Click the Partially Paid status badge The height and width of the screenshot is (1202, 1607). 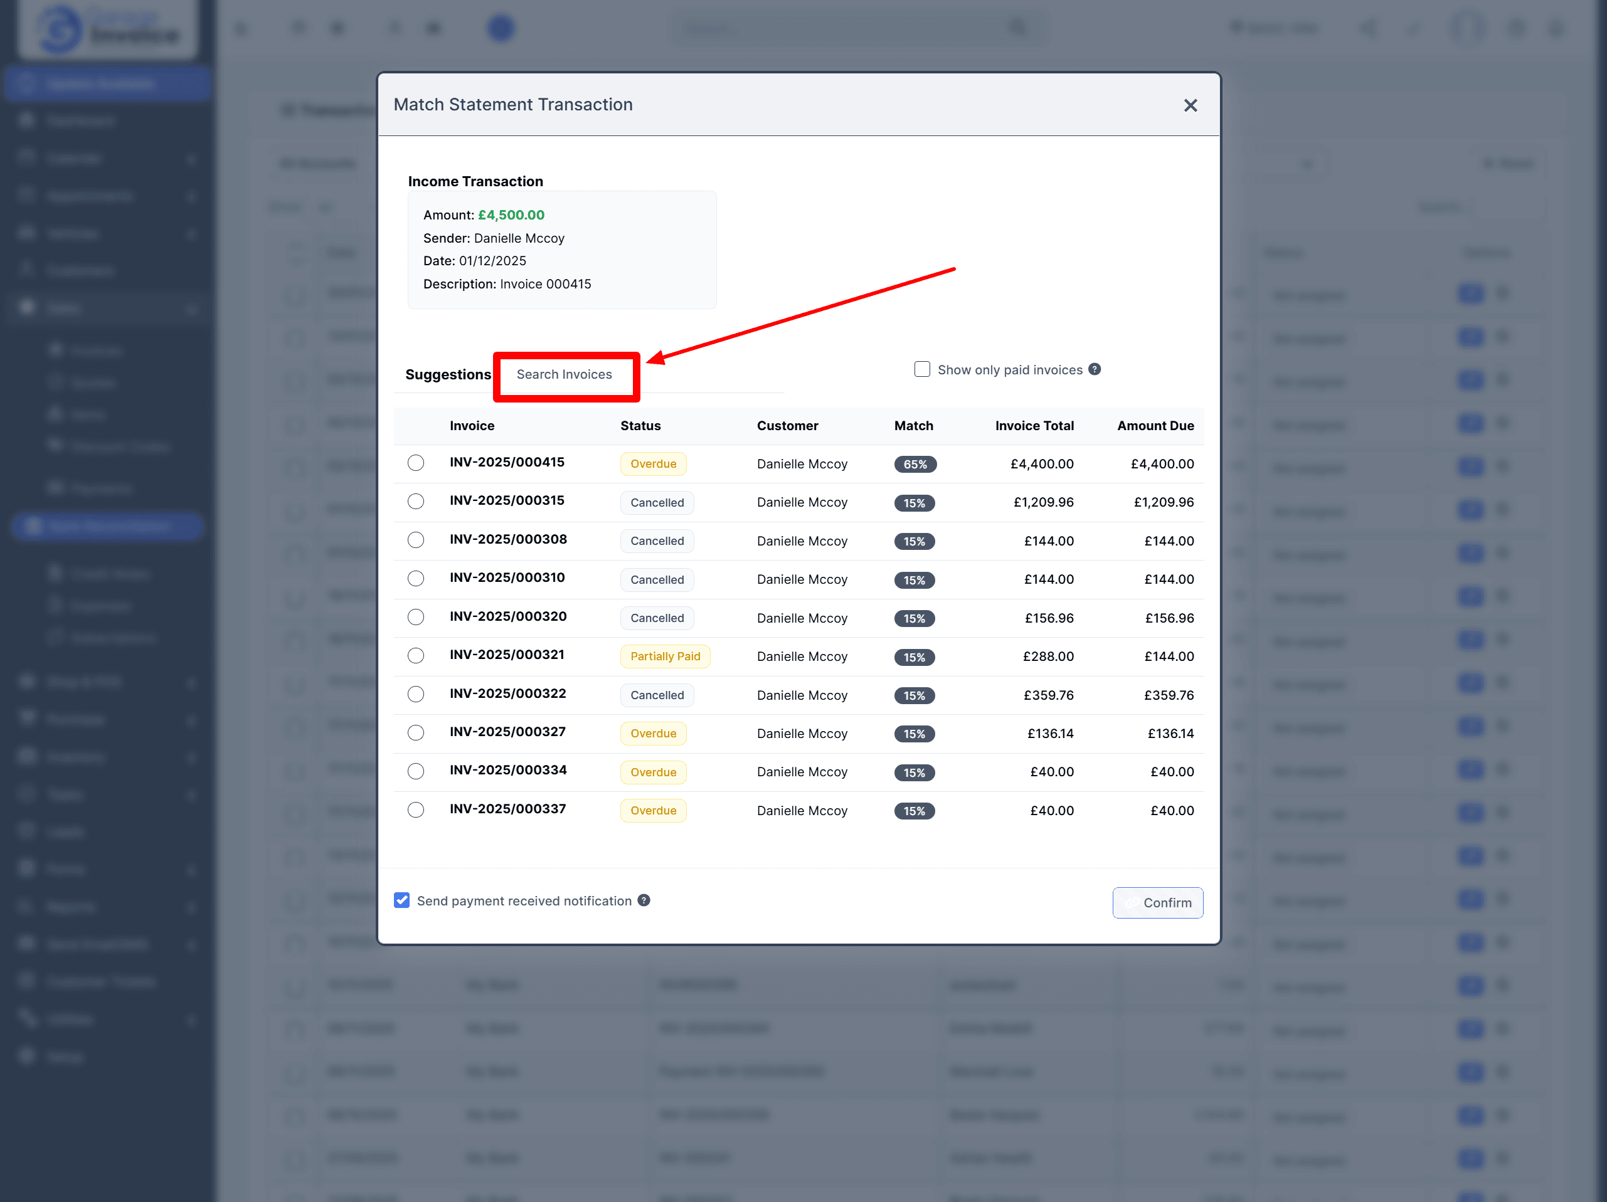pyautogui.click(x=665, y=656)
